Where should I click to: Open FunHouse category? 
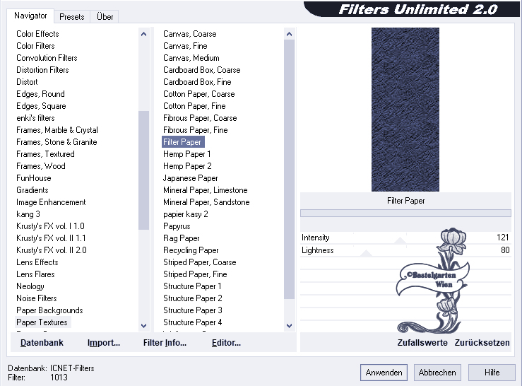(x=34, y=178)
